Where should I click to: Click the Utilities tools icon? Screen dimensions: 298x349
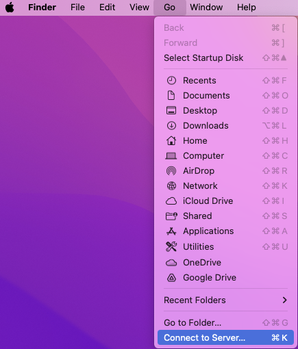[x=171, y=247]
